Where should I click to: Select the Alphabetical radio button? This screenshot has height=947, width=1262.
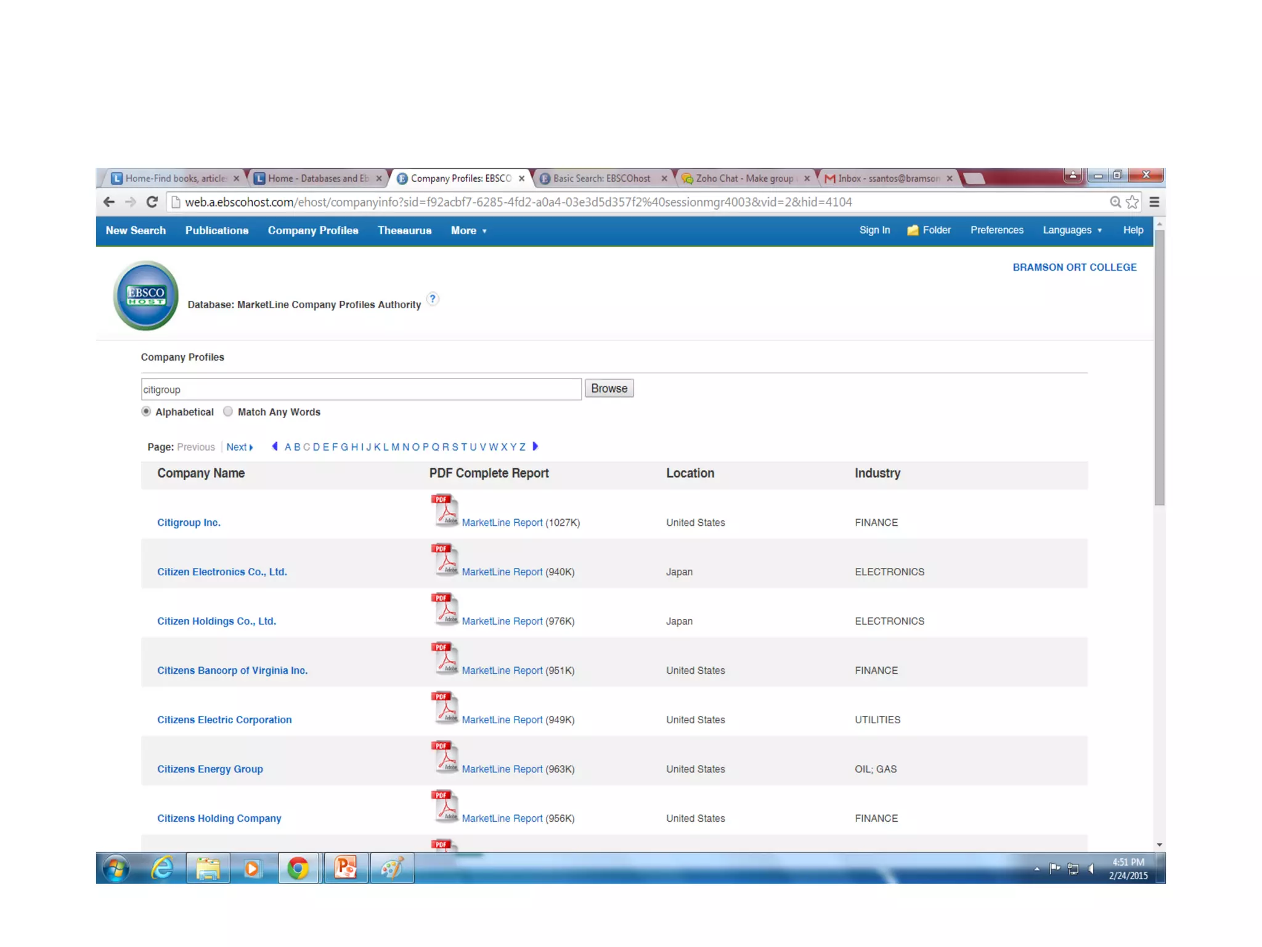146,411
